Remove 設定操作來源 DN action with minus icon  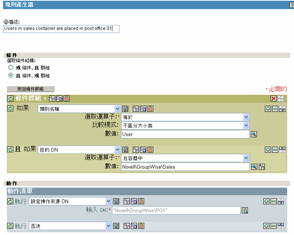click(x=274, y=201)
